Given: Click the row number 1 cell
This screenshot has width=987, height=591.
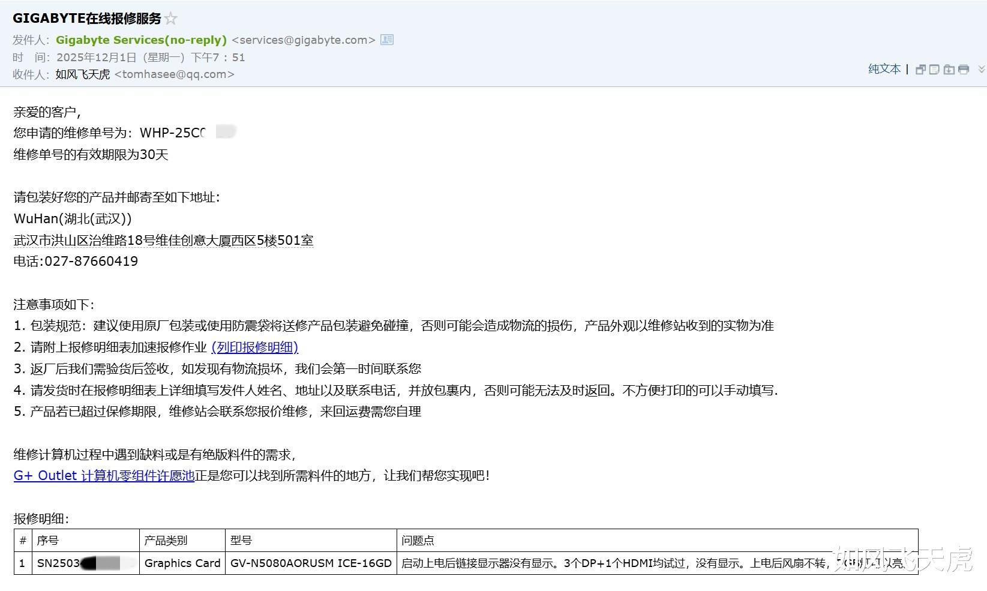Looking at the screenshot, I should pyautogui.click(x=23, y=563).
